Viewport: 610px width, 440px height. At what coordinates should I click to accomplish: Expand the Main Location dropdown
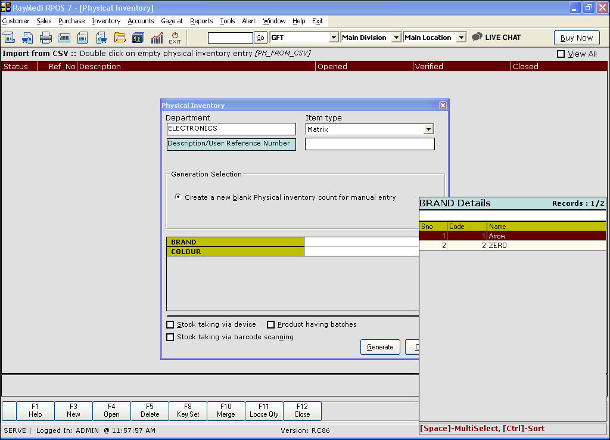pyautogui.click(x=461, y=38)
